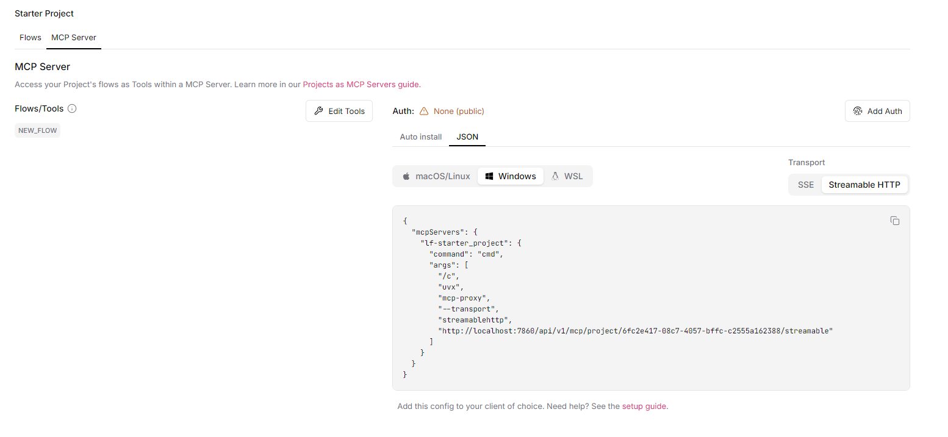The height and width of the screenshot is (437, 948).
Task: Click the auth warning triangle icon
Action: tap(424, 111)
